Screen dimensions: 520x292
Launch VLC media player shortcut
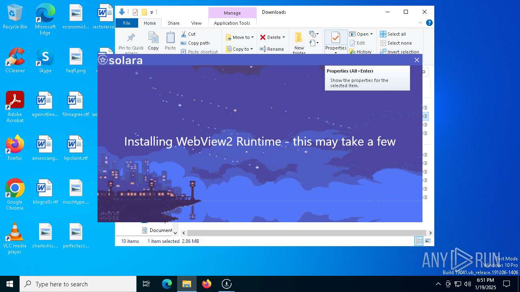click(x=15, y=238)
